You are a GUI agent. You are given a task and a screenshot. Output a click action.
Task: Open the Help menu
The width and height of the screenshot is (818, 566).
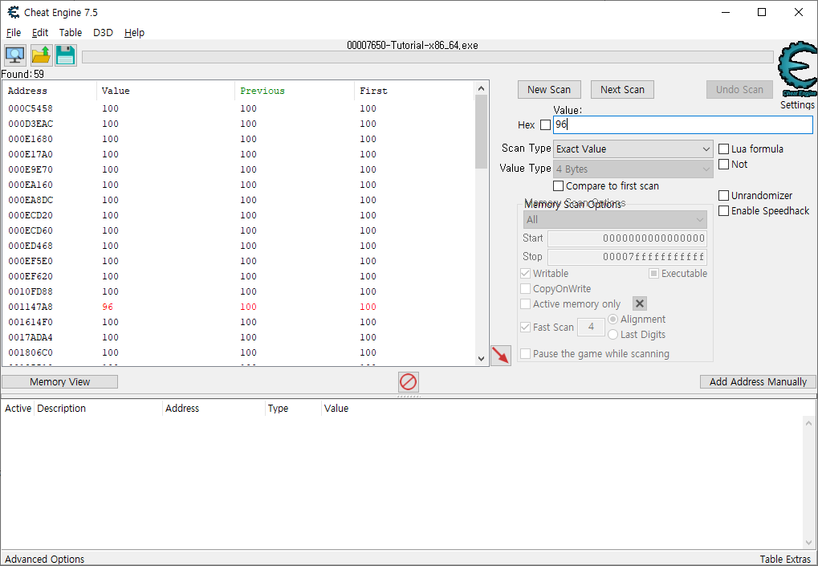[x=134, y=32]
